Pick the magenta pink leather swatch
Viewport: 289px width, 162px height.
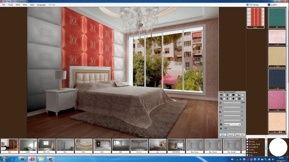(277, 101)
